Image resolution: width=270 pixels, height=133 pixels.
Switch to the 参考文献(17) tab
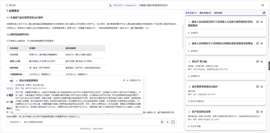pyautogui.click(x=191, y=13)
